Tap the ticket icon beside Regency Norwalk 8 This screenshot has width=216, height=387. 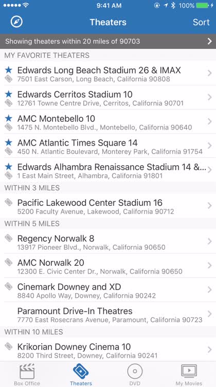pyautogui.click(x=9, y=238)
